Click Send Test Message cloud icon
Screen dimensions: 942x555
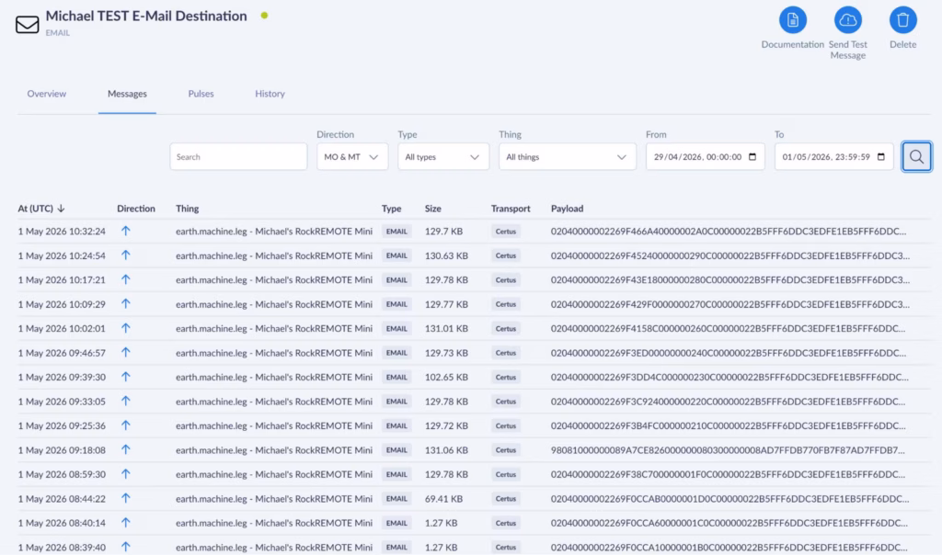click(x=847, y=20)
